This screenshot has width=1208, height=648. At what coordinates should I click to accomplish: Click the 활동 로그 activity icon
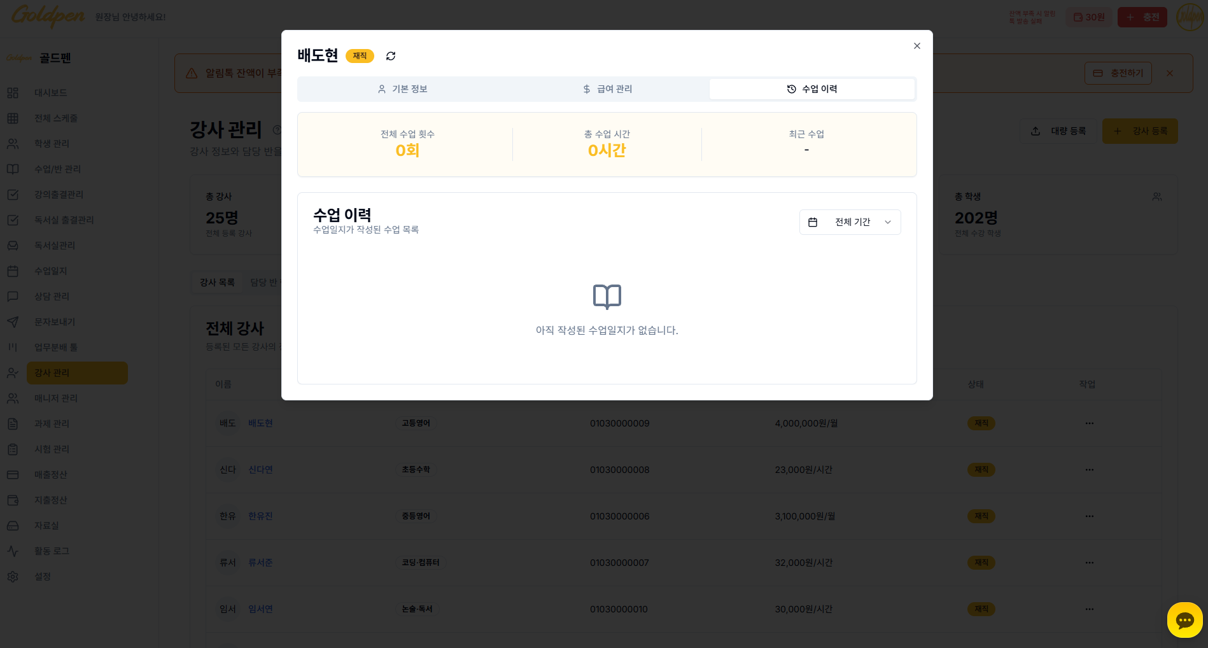(x=13, y=551)
